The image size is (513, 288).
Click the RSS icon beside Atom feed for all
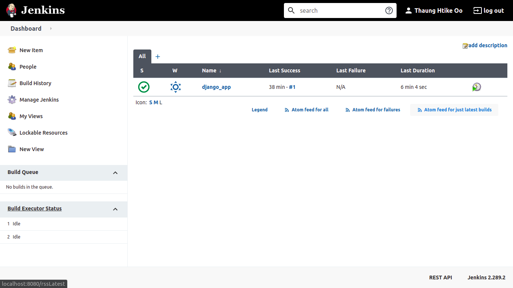tap(287, 110)
